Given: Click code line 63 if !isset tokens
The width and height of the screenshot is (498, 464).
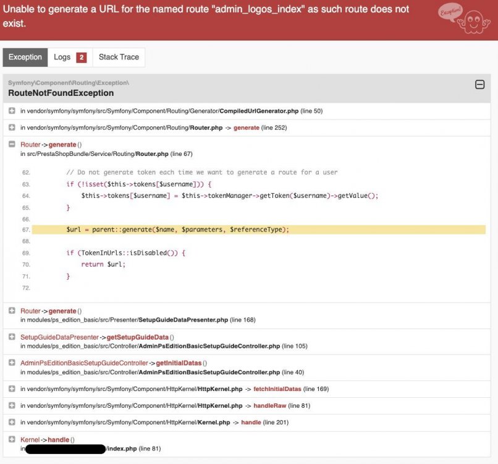Looking at the screenshot, I should 139,184.
